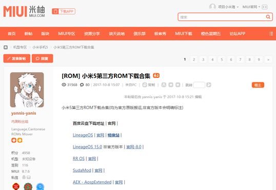Open 新帖 in the navigation bar
This screenshot has height=190, width=276.
tap(28, 34)
